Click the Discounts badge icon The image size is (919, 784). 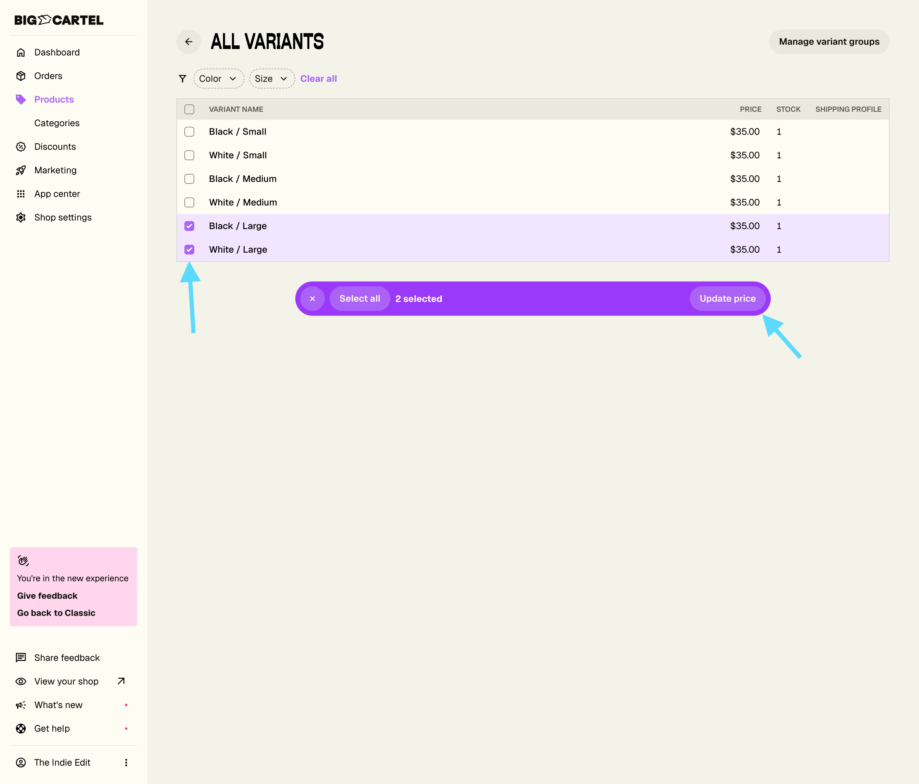[21, 147]
